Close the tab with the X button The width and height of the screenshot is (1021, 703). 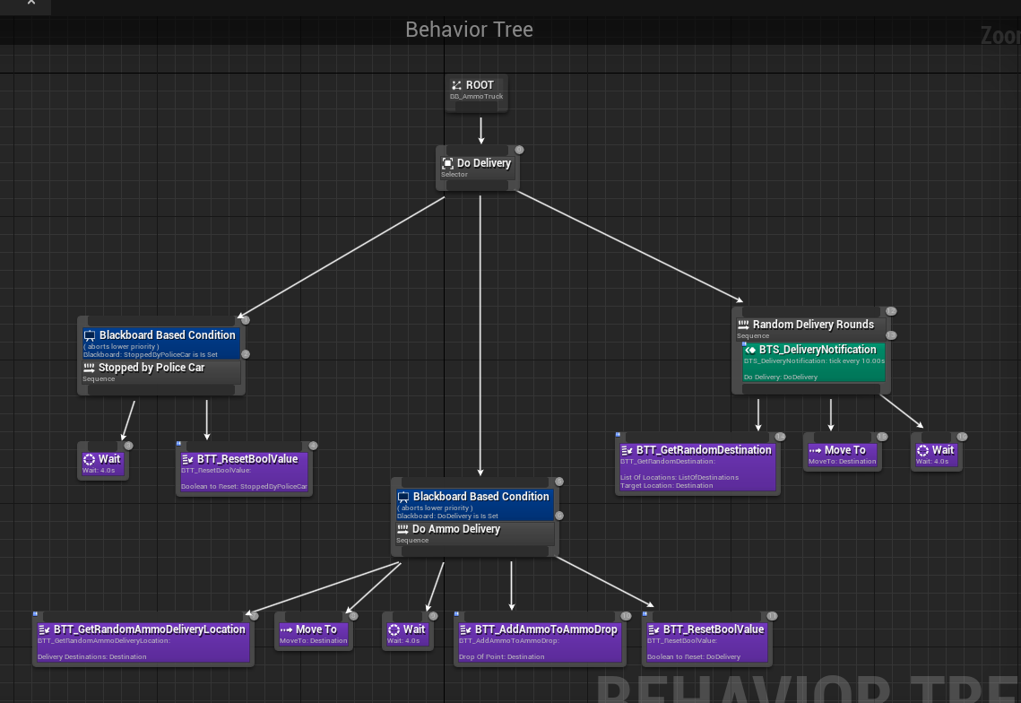(30, 4)
